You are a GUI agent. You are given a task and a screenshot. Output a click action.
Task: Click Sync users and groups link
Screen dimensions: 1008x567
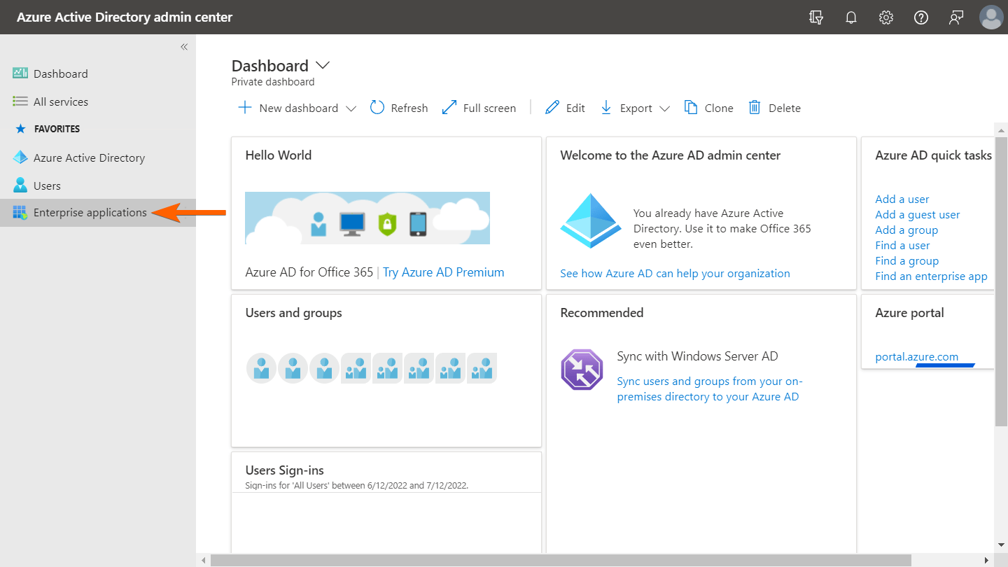710,388
